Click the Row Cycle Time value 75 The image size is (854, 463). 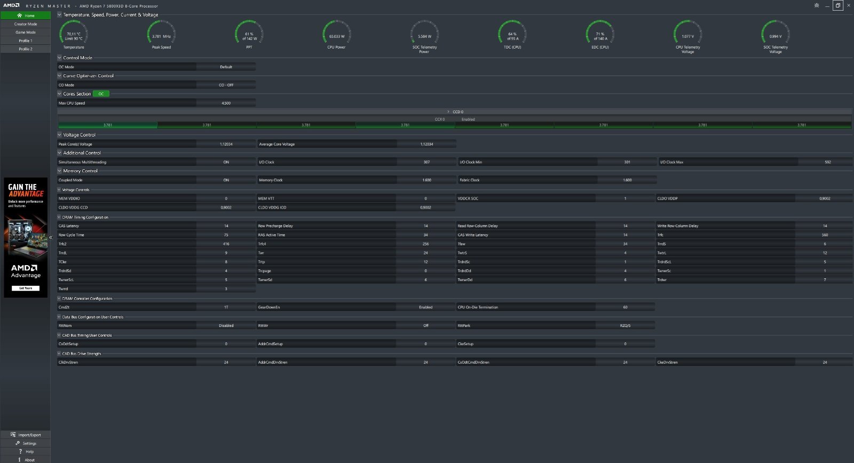point(226,235)
